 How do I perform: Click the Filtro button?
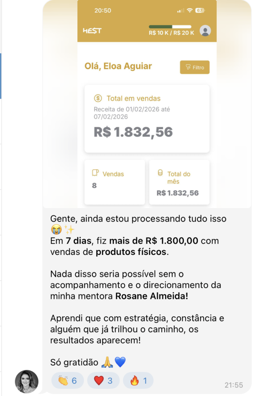coord(195,67)
